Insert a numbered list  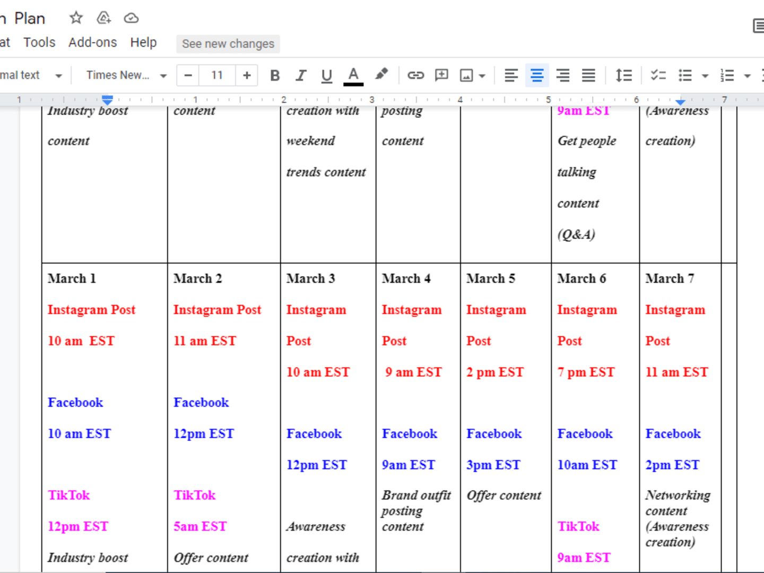[727, 75]
